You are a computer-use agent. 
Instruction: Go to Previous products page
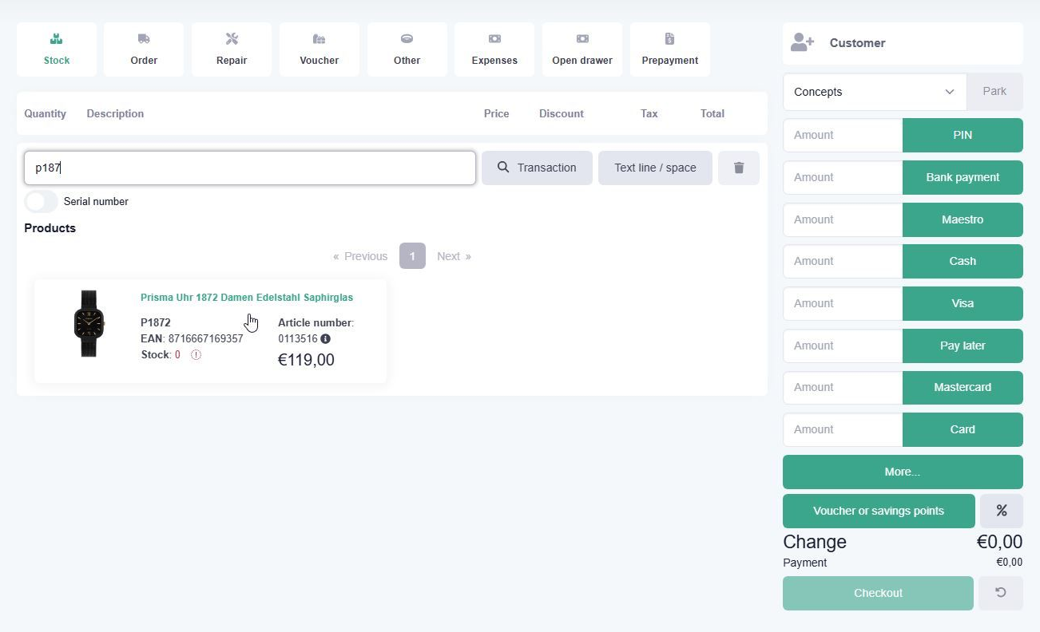(x=360, y=256)
